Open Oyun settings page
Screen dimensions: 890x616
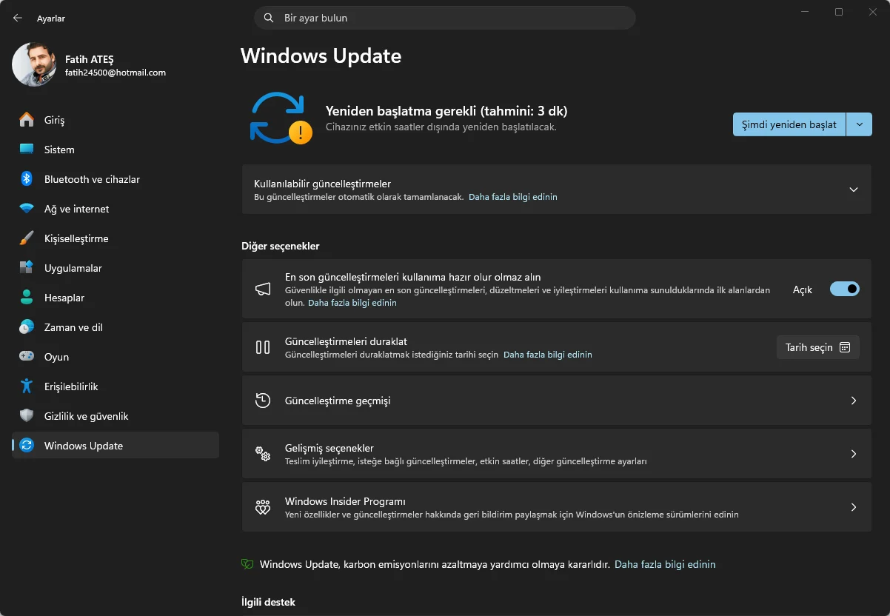116,357
